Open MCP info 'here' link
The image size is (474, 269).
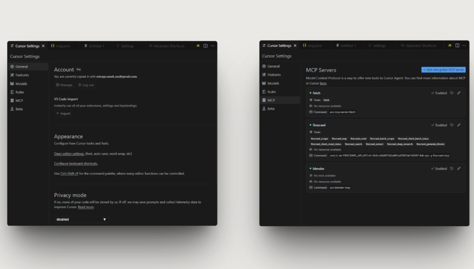[323, 83]
